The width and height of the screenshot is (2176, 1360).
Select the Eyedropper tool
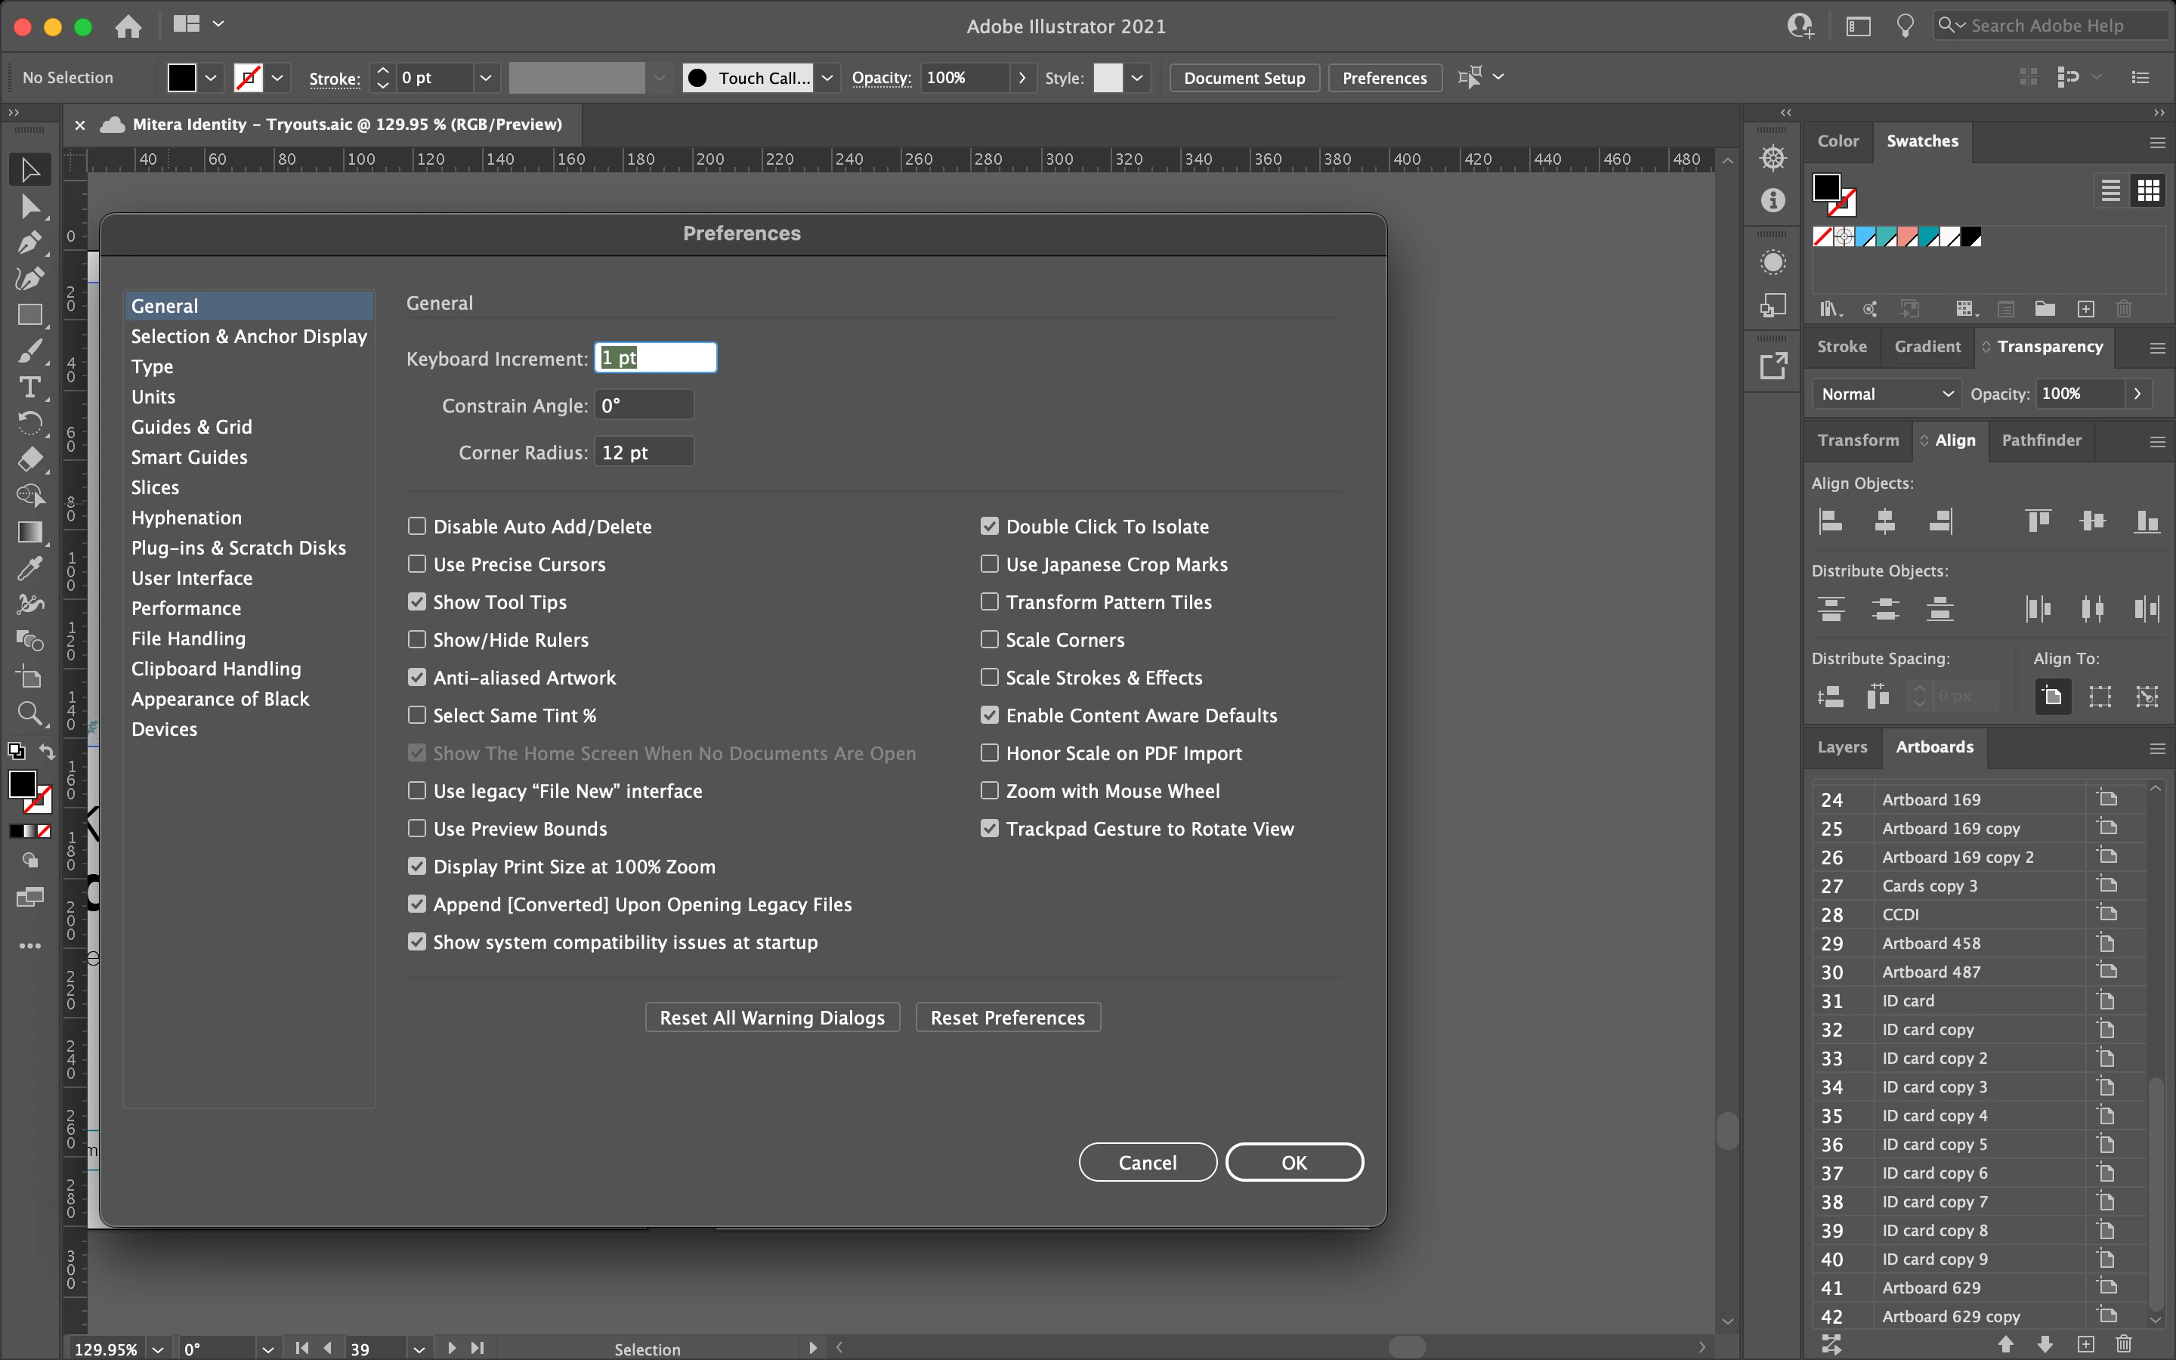pos(29,568)
